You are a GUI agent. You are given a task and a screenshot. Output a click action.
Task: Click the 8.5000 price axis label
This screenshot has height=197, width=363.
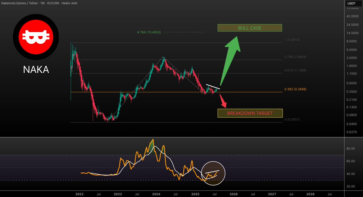[x=352, y=41]
